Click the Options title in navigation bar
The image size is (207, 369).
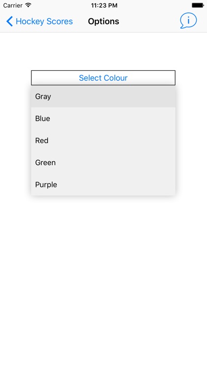tap(103, 22)
